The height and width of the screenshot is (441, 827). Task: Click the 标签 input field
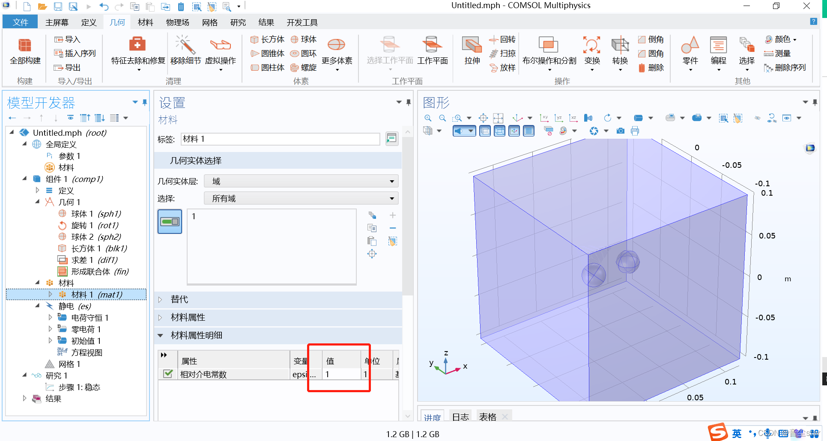(x=280, y=139)
